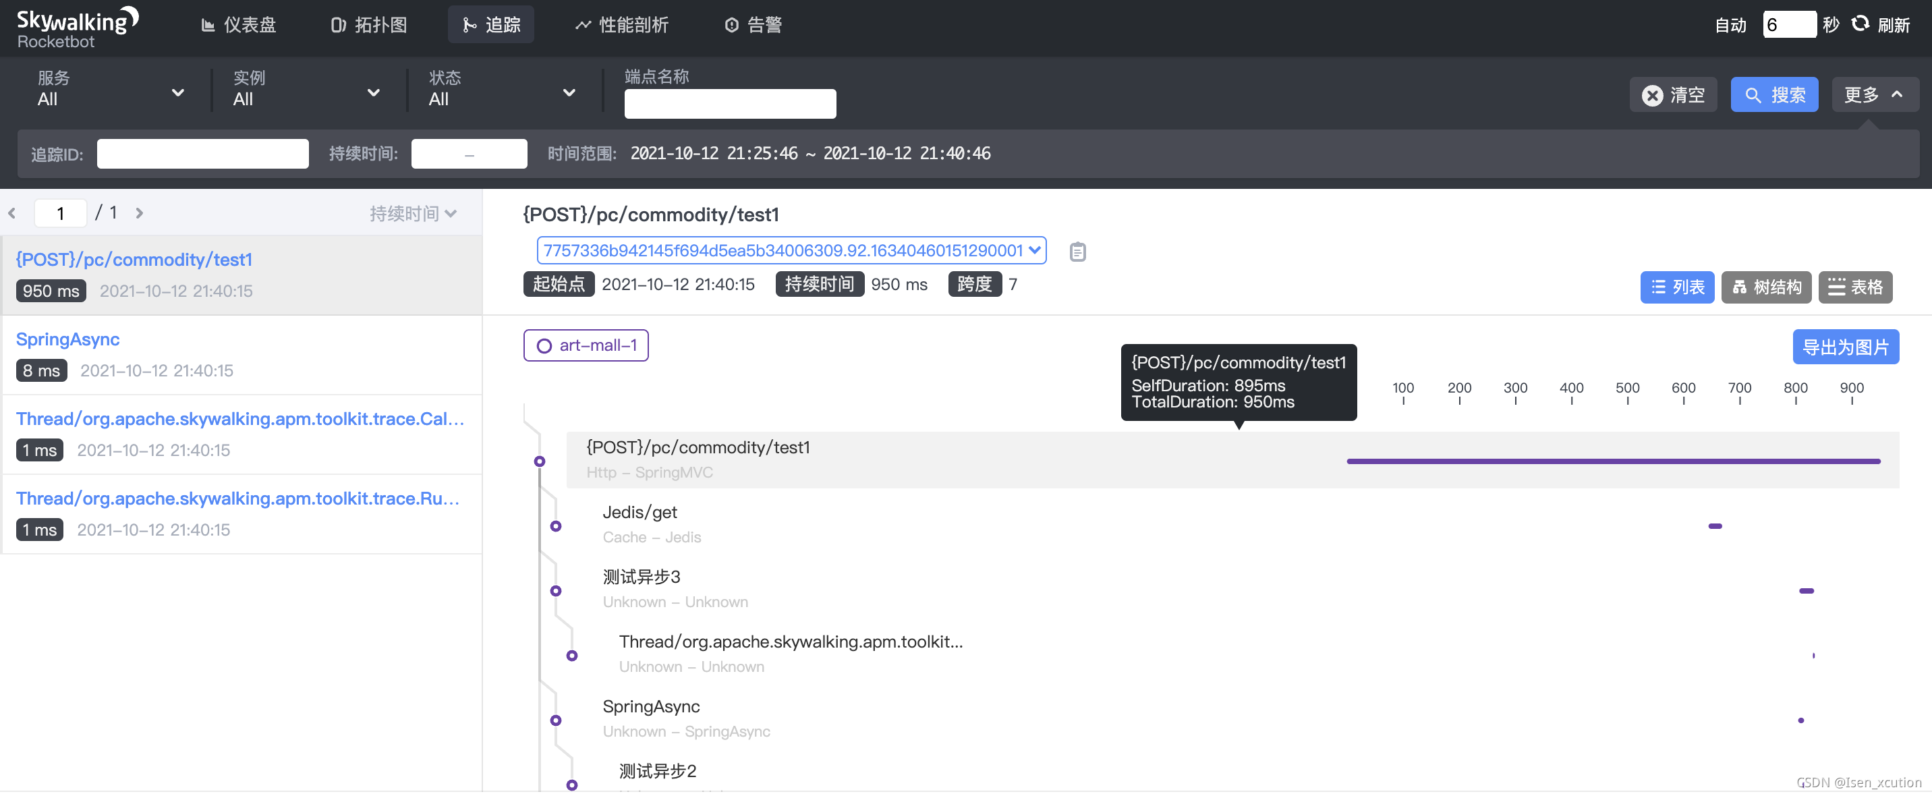
Task: Open the 服务 dropdown
Action: [111, 91]
